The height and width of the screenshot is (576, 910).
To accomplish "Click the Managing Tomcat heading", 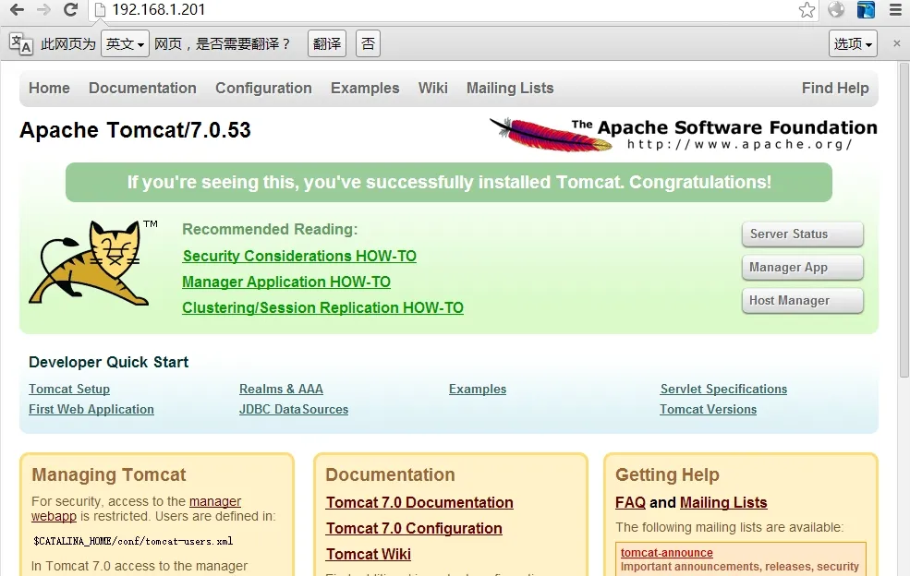I will [x=108, y=475].
